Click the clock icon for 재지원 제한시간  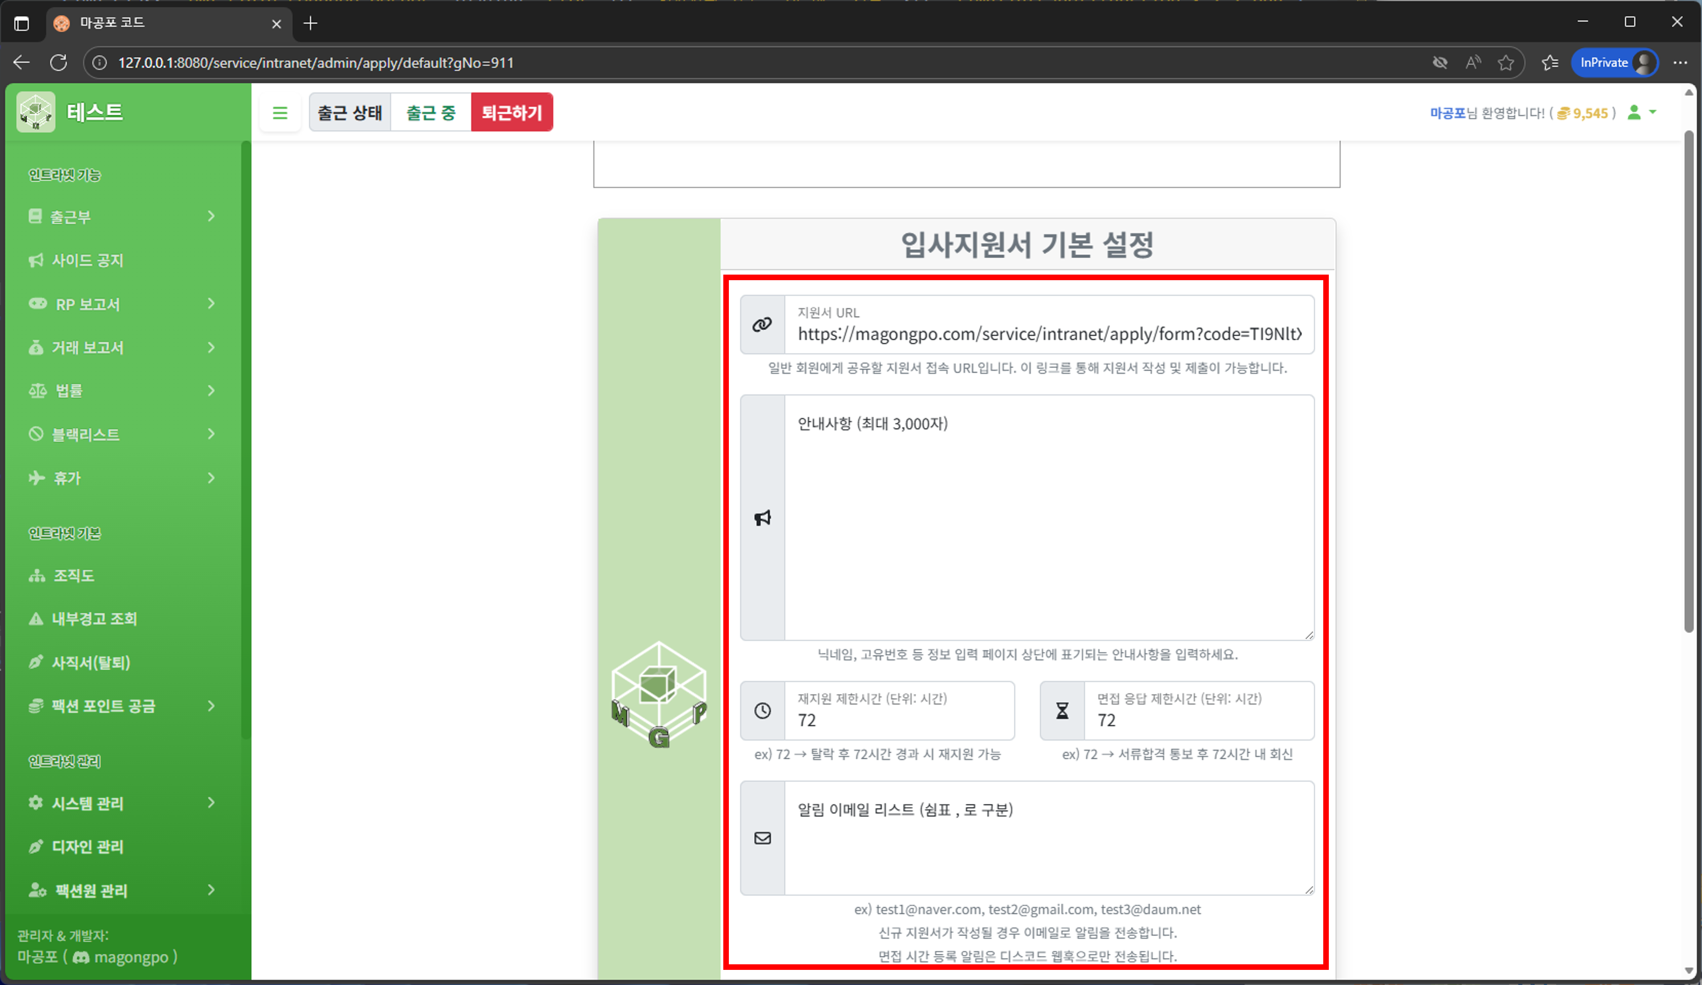[x=763, y=710]
